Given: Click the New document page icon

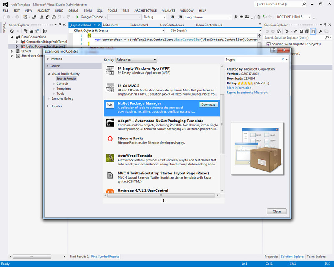Looking at the screenshot, I should pyautogui.click(x=258, y=17).
